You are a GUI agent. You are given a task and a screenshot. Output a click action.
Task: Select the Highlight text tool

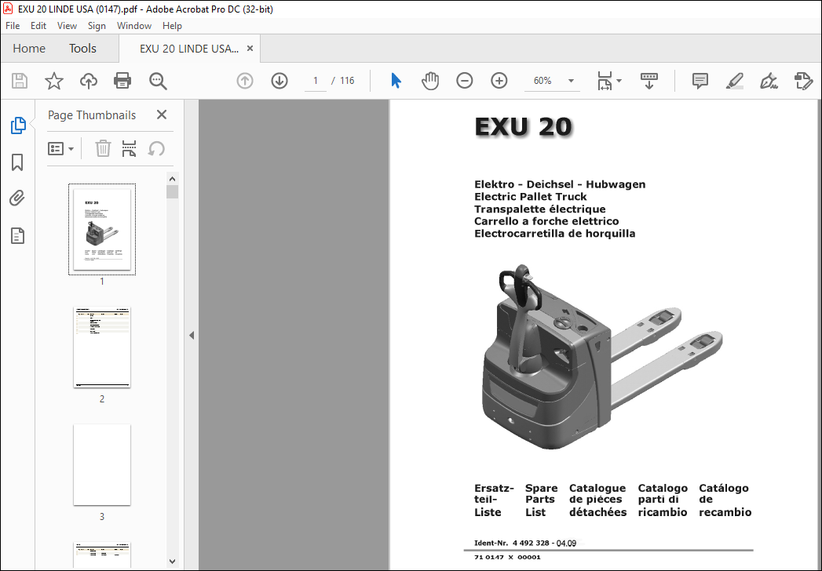734,81
